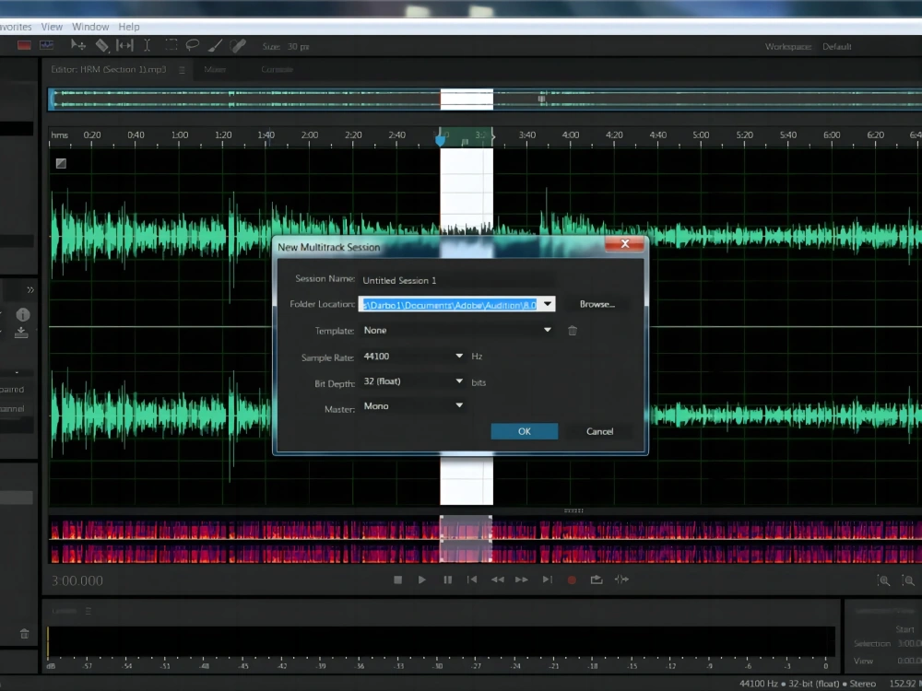Zoom in amplitude icon near transport
The image size is (922, 691).
pos(883,580)
